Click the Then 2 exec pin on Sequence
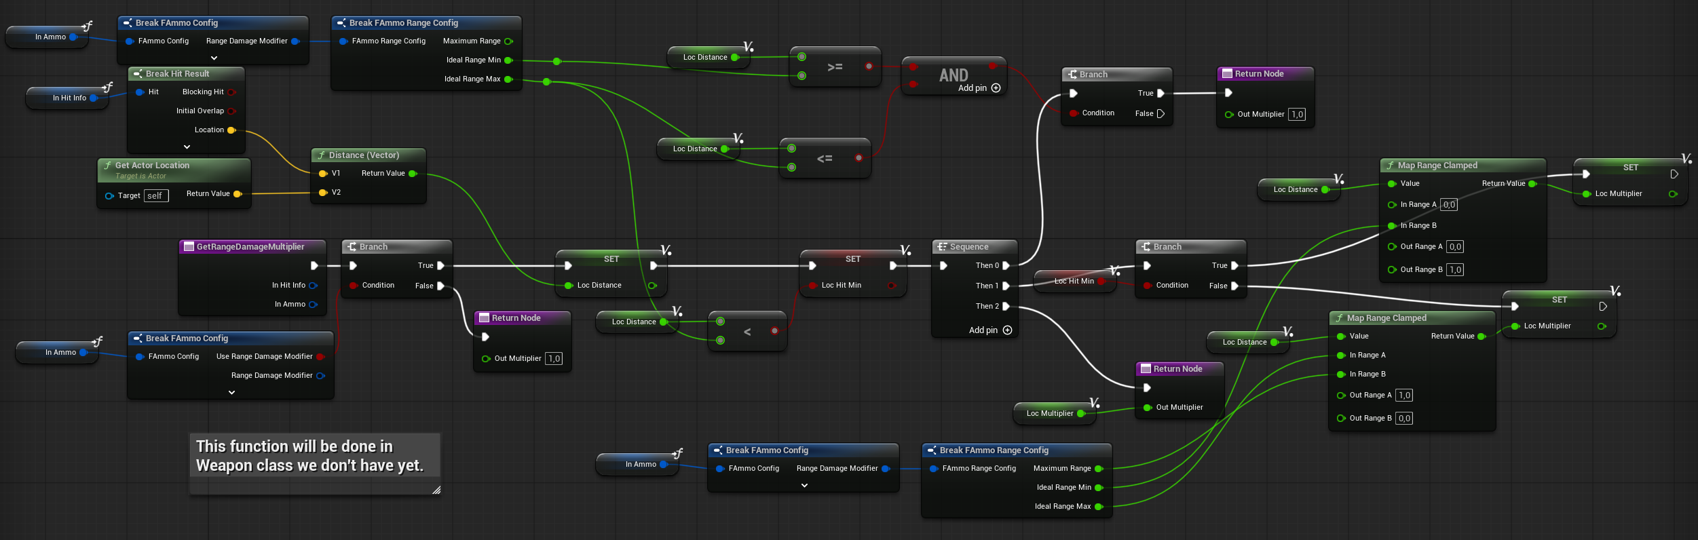The image size is (1698, 540). pyautogui.click(x=1006, y=307)
